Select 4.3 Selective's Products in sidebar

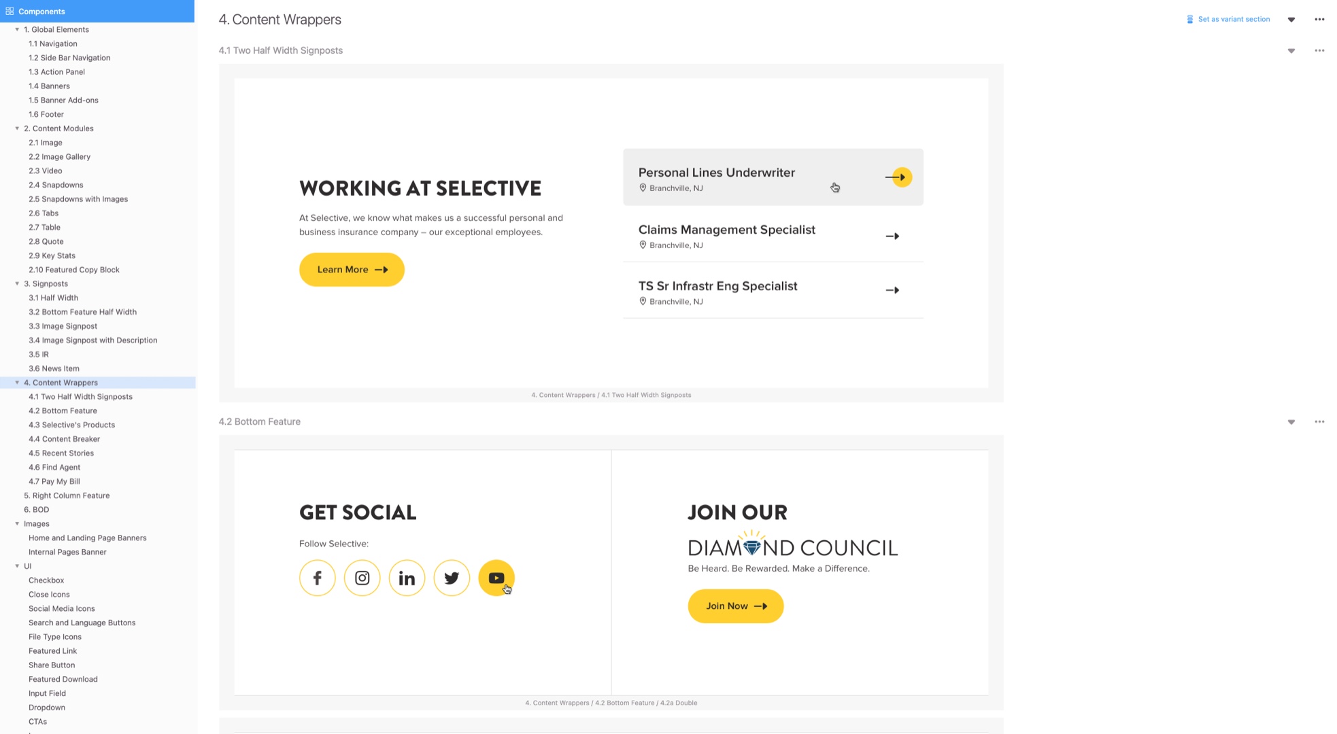71,425
